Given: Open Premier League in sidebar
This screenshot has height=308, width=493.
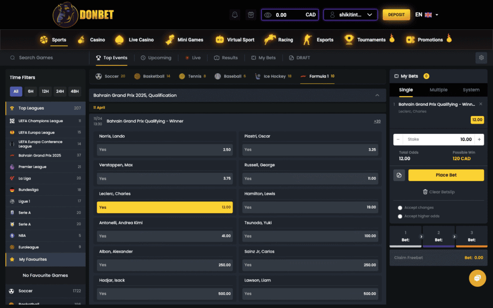Looking at the screenshot, I should (46, 167).
